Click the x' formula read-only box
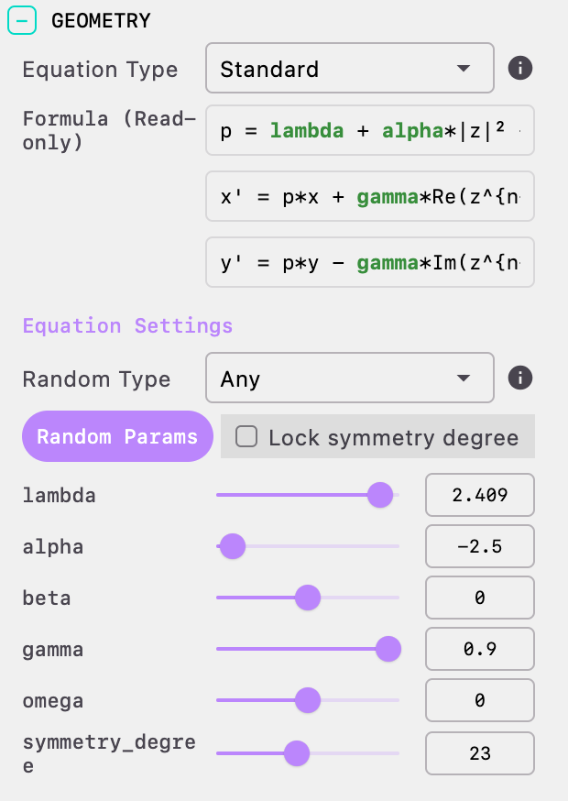Screen dimensions: 568x801 370,196
